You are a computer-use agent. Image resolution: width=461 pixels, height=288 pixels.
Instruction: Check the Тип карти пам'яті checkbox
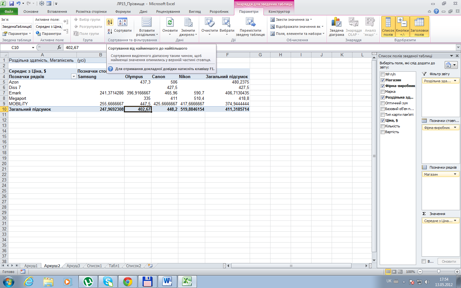(383, 115)
